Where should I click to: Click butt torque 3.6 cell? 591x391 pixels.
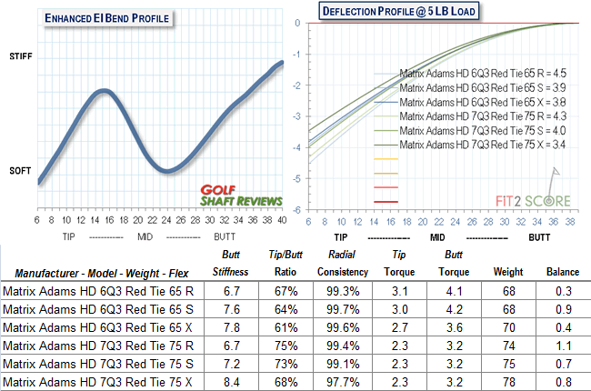[455, 327]
